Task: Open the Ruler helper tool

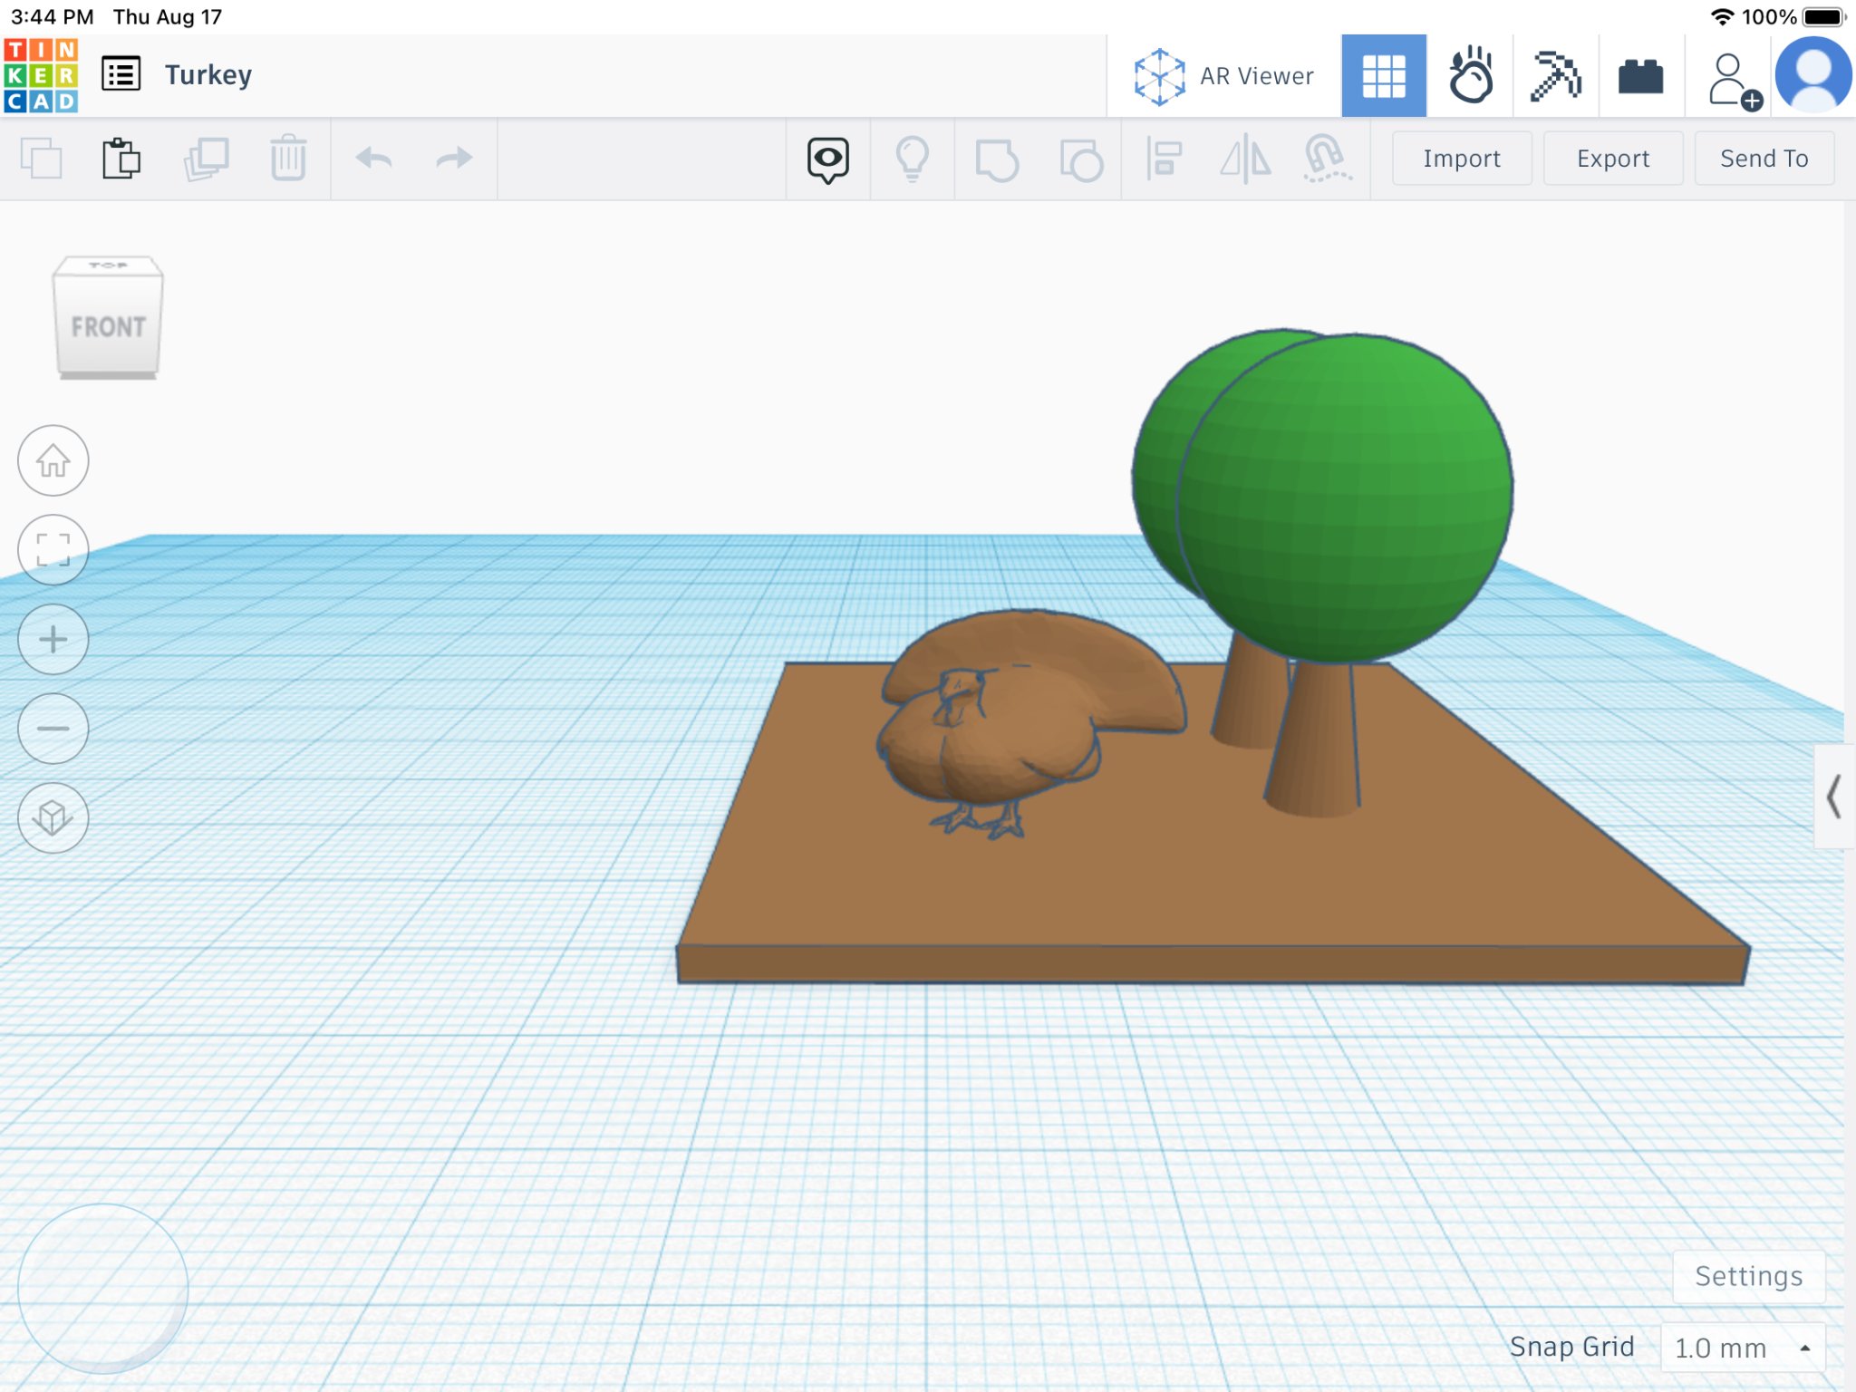Action: [1325, 161]
